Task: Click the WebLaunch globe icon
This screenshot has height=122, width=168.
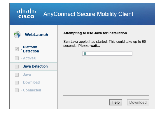Action: point(17,35)
